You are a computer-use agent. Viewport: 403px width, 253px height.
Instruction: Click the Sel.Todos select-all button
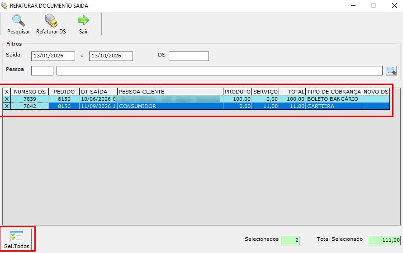(x=17, y=239)
